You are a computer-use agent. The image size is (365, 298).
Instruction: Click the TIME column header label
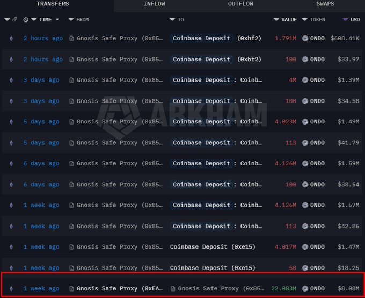coord(45,20)
